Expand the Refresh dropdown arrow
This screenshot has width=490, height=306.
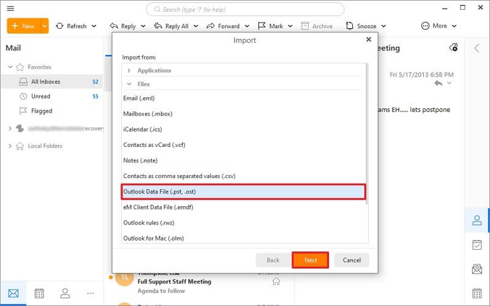[94, 26]
